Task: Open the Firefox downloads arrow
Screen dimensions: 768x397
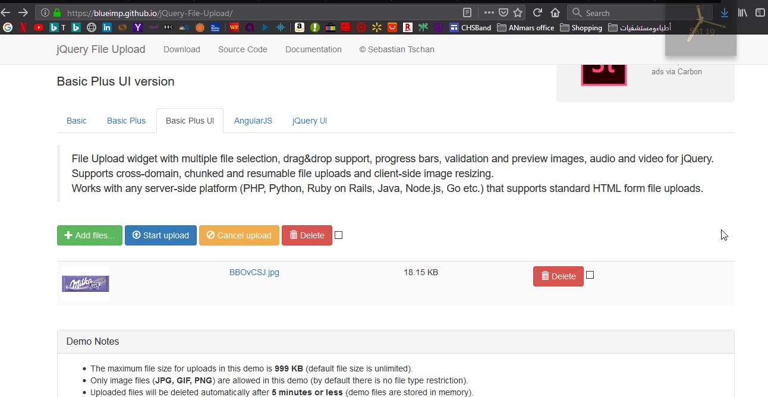Action: click(x=725, y=12)
